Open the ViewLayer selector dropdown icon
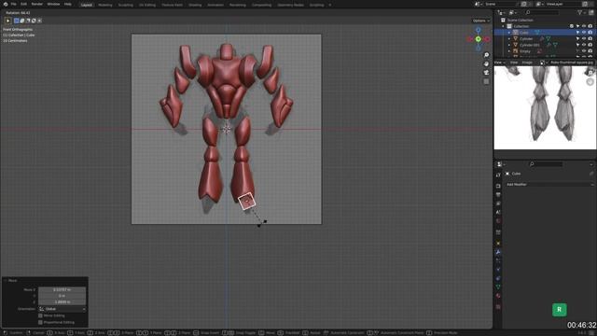Viewport: 597px width, 336px height. point(539,4)
